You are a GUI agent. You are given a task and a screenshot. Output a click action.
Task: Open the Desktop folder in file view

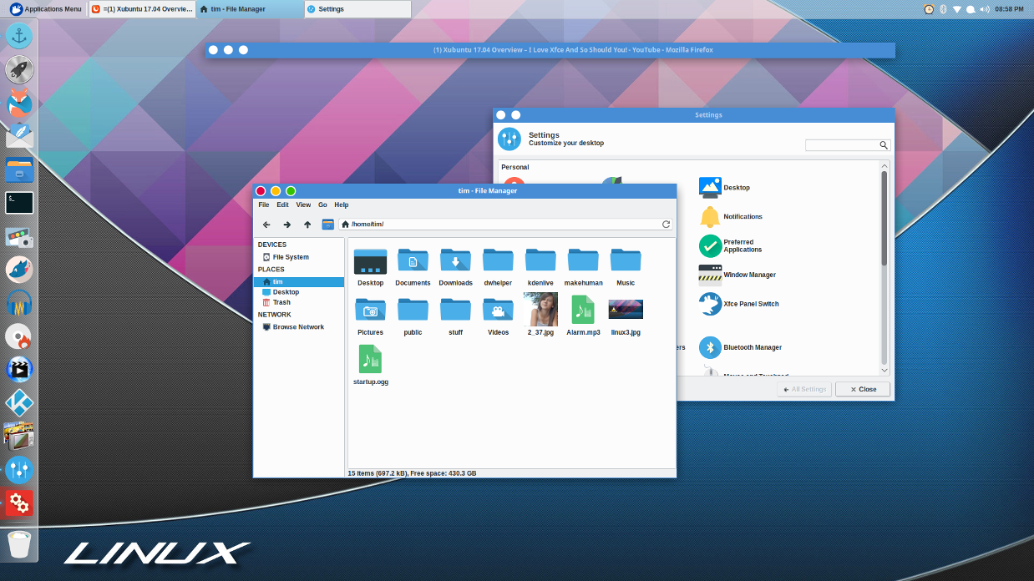click(370, 266)
